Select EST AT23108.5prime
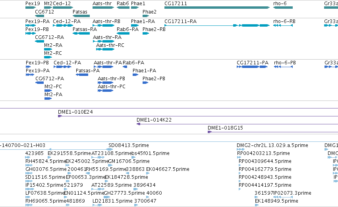The height and width of the screenshot is (207, 338). (112, 153)
